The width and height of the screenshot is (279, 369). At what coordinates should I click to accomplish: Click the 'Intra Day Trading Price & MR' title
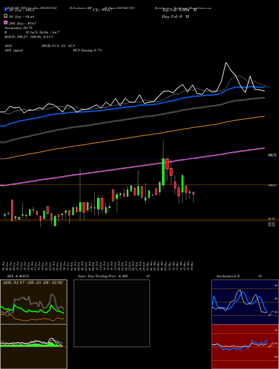pyautogui.click(x=103, y=276)
